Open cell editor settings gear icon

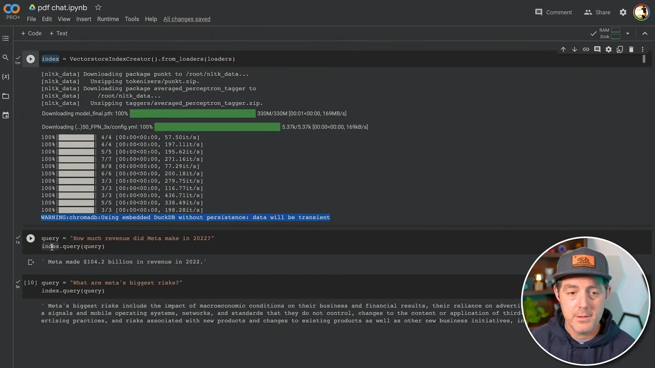(x=609, y=49)
